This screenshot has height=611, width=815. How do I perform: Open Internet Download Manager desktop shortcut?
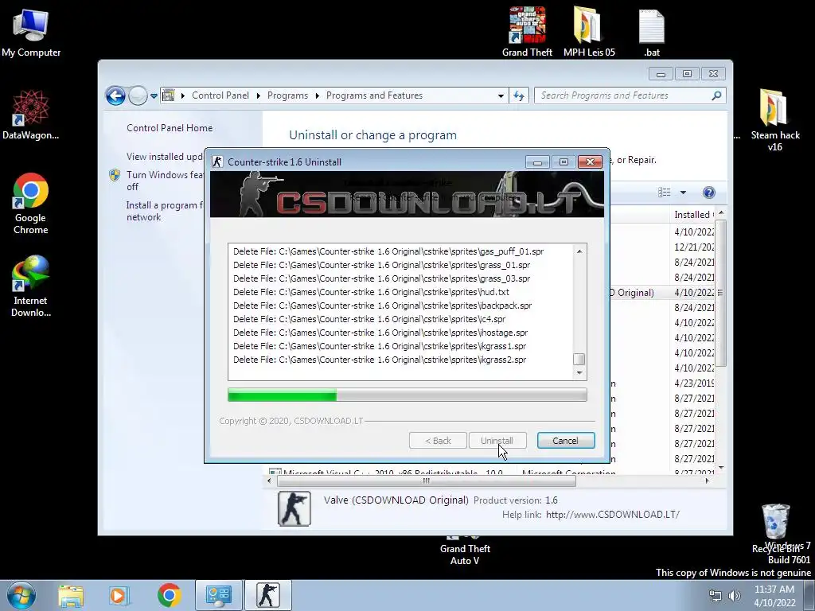point(31,286)
